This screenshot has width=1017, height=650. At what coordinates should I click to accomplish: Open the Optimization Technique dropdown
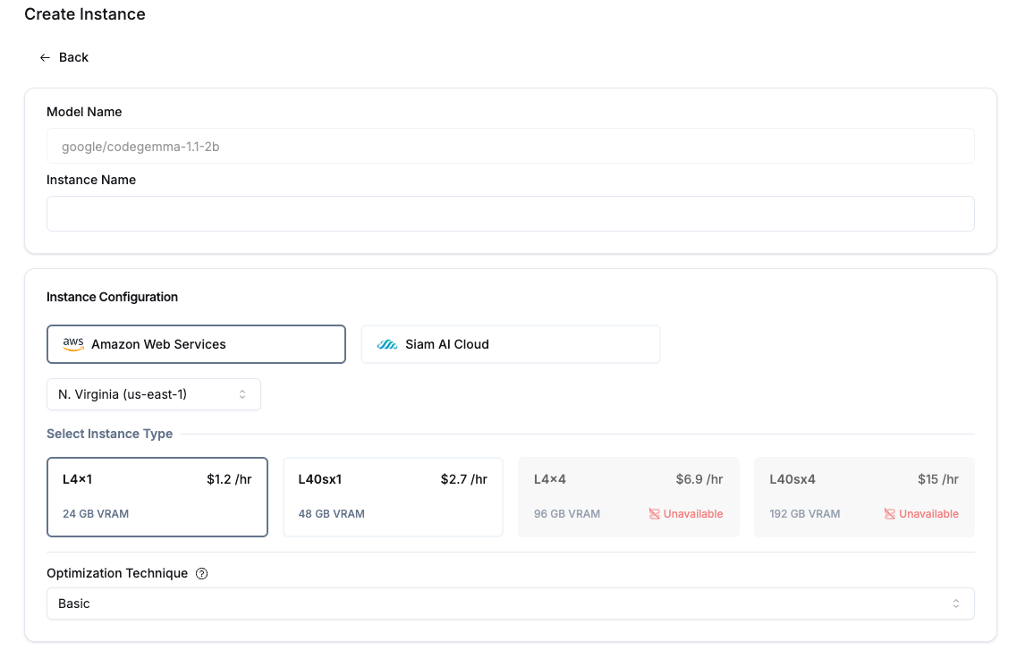point(510,604)
